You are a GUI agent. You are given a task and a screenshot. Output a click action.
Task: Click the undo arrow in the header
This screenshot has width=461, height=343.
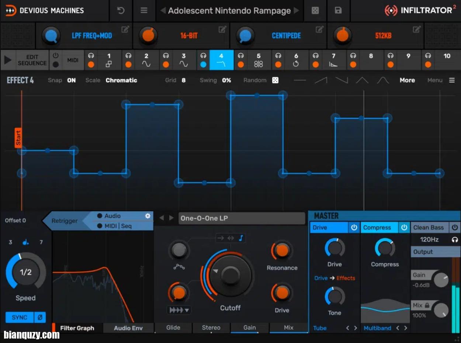[x=121, y=11]
